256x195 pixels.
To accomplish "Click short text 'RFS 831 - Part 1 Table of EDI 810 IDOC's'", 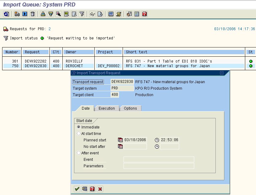I will (169, 61).
